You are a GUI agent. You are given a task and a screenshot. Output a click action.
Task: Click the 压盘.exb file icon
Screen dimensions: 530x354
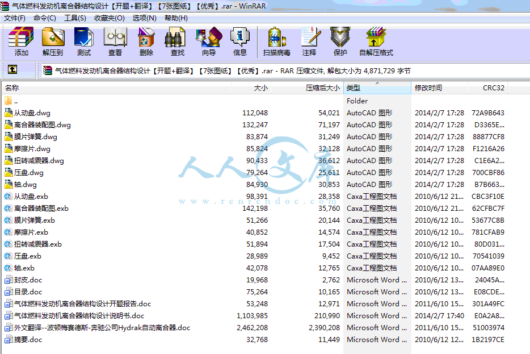pyautogui.click(x=9, y=256)
